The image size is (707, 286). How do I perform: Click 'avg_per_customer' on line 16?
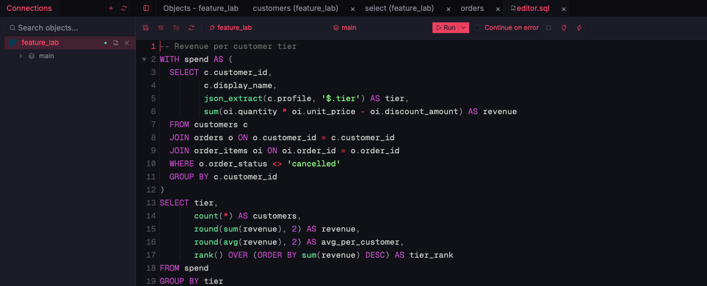click(361, 242)
